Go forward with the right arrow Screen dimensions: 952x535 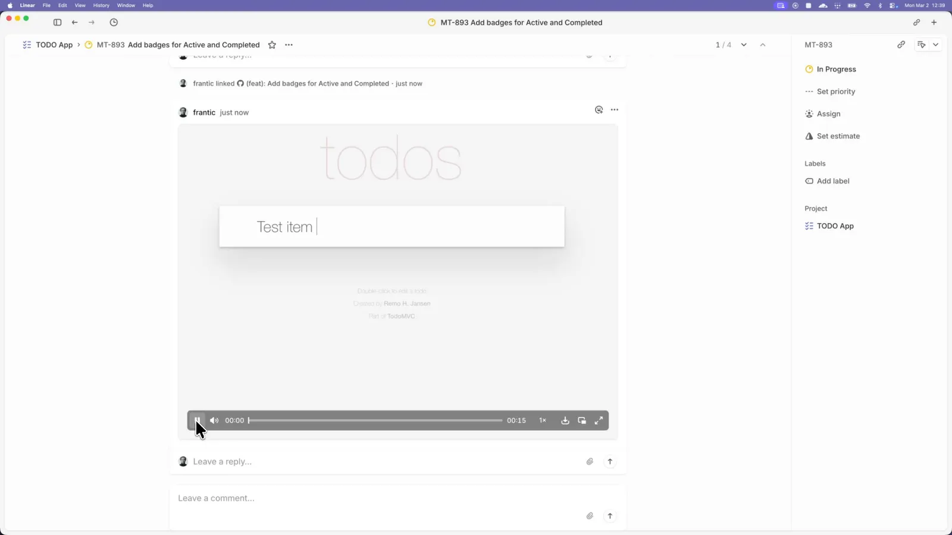coord(92,23)
